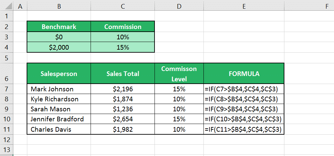
Task: Click the Salesperson header cell
Action: 59,74
